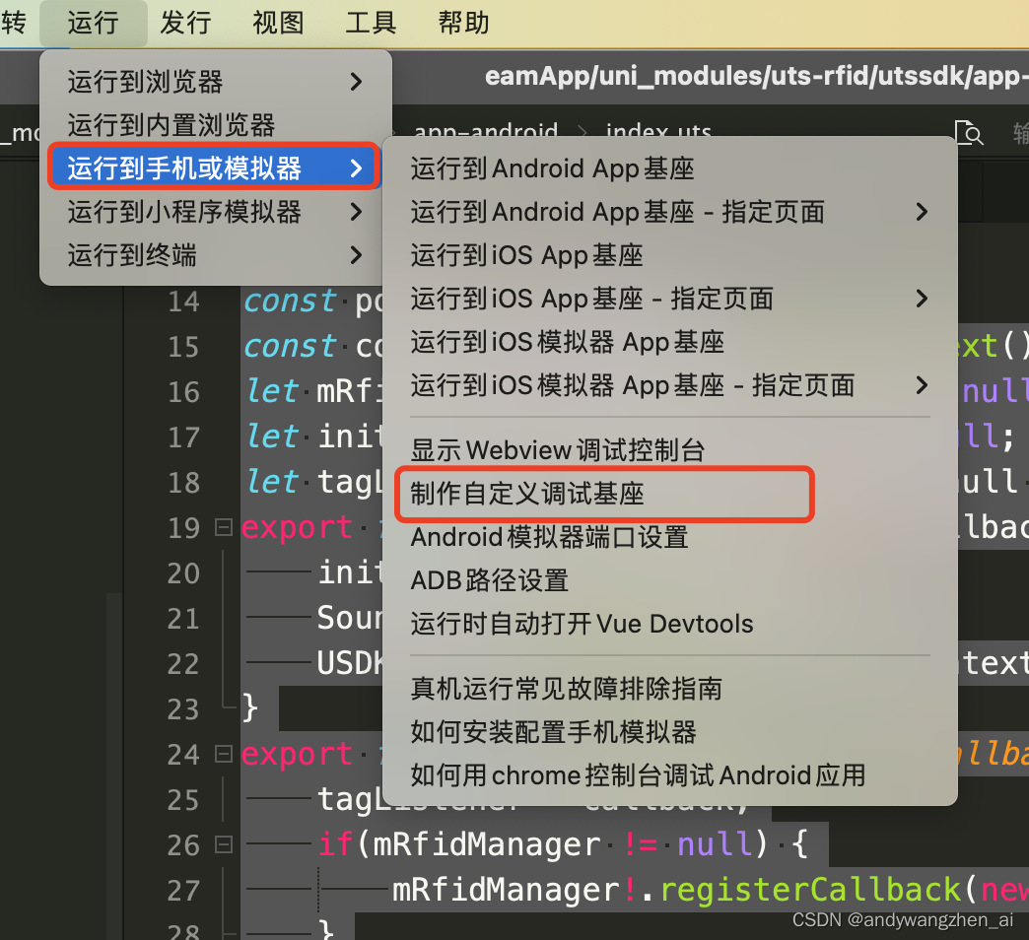This screenshot has width=1029, height=940.
Task: Click the file search icon in toolbar
Action: (969, 133)
